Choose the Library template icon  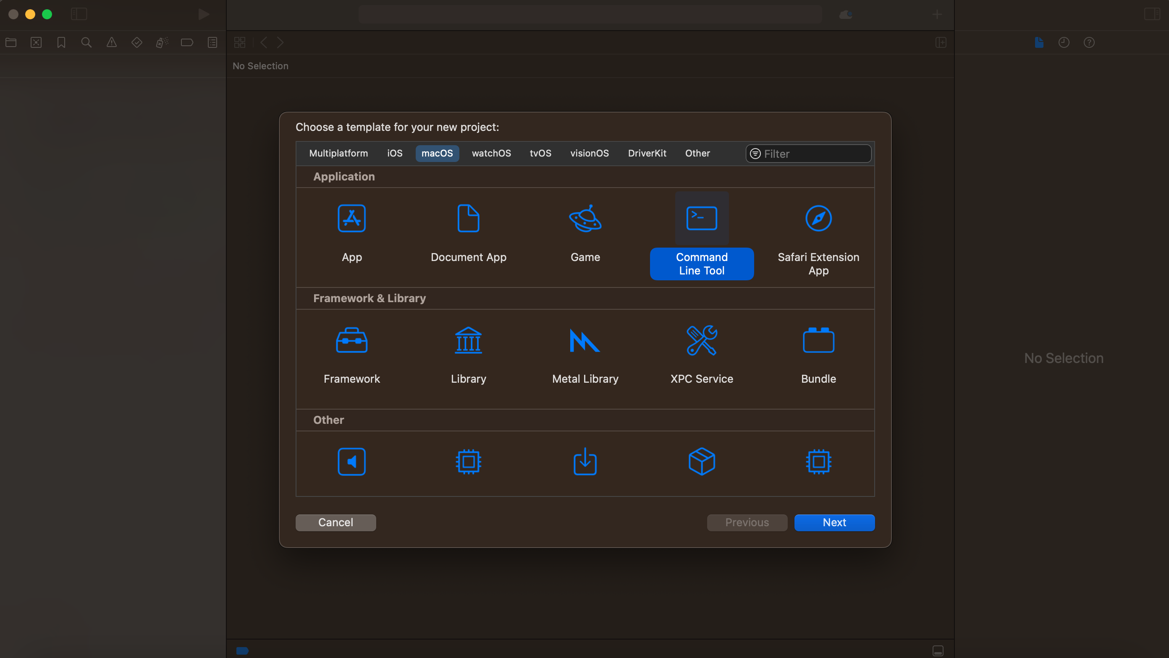468,340
